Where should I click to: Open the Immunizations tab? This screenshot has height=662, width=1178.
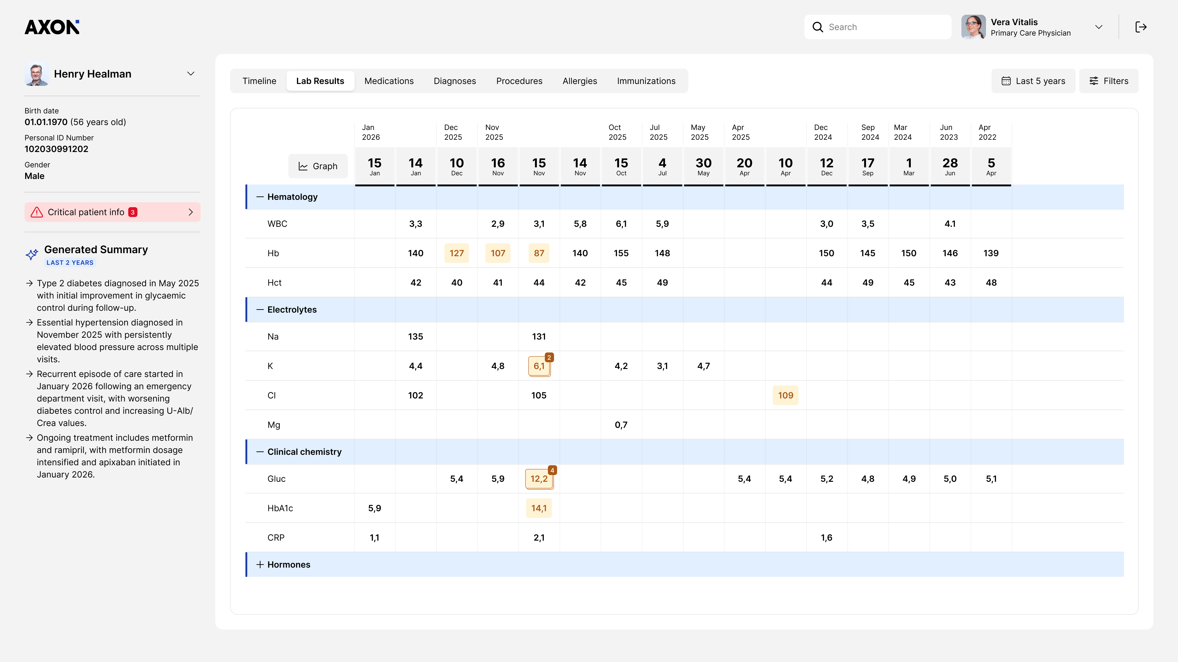click(x=646, y=81)
